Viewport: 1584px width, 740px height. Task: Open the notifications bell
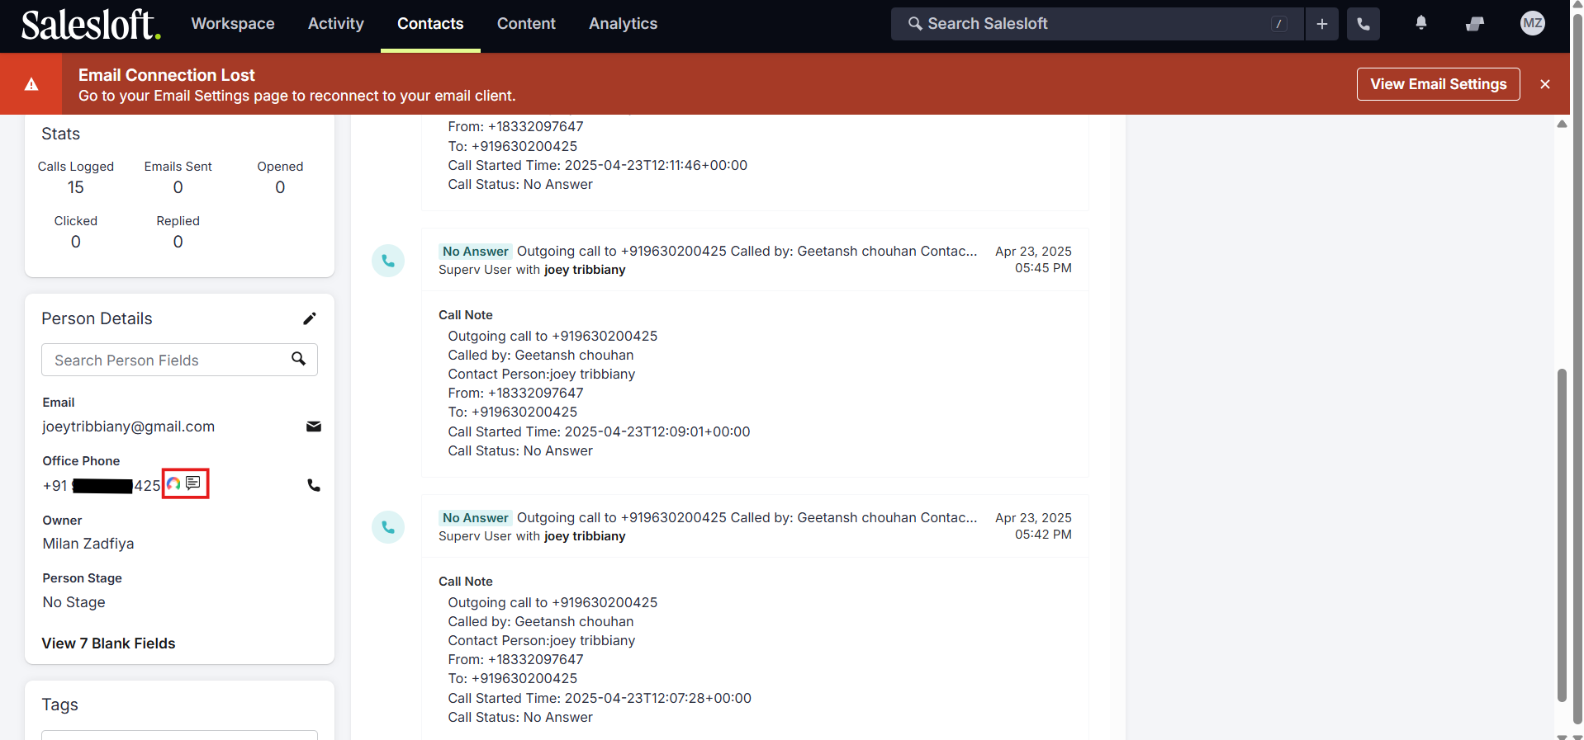pos(1421,23)
